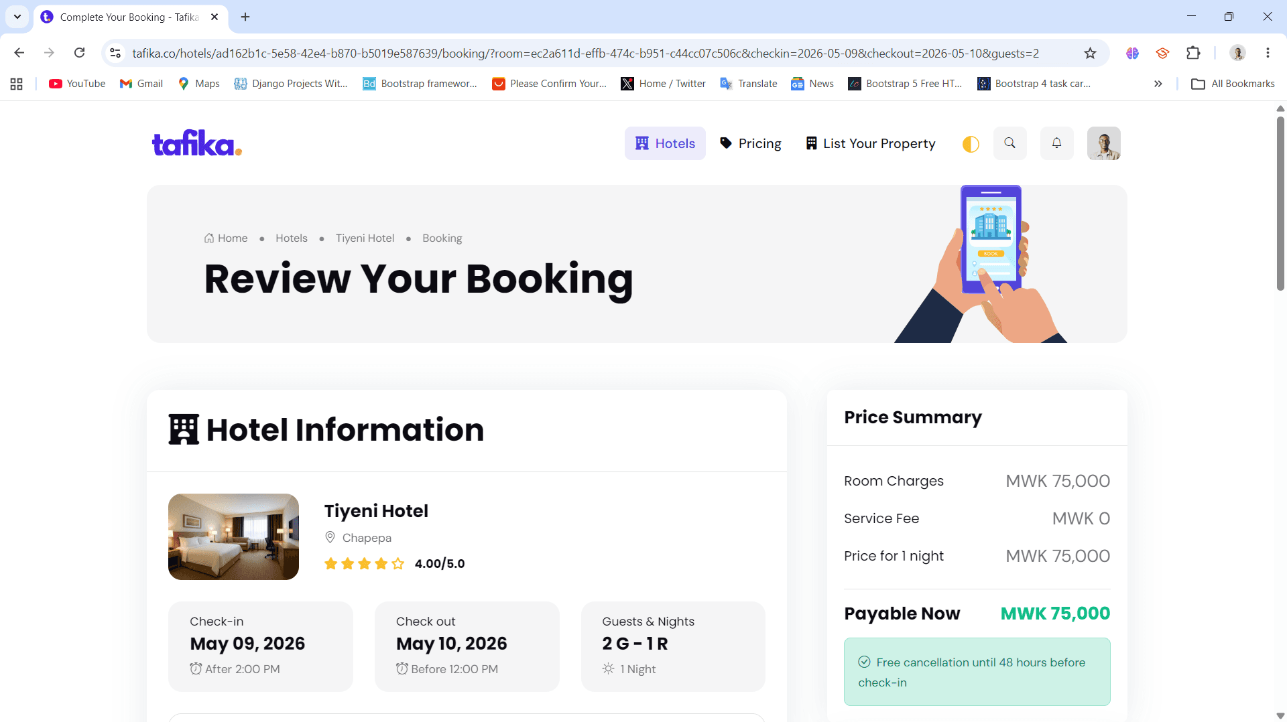Open the Bootstrap framework bookmark
Image resolution: width=1287 pixels, height=722 pixels.
point(420,84)
